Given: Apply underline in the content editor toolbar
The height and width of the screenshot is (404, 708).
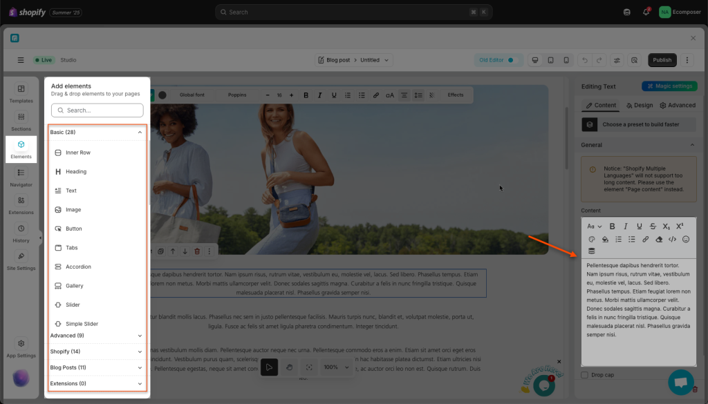Looking at the screenshot, I should 639,227.
